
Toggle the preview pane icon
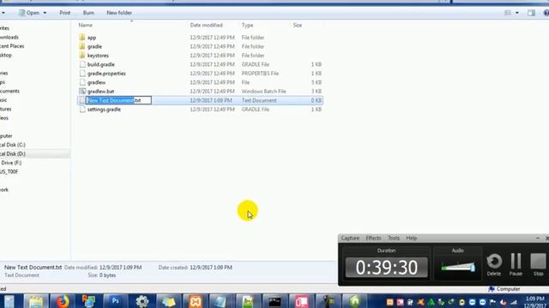(x=531, y=13)
